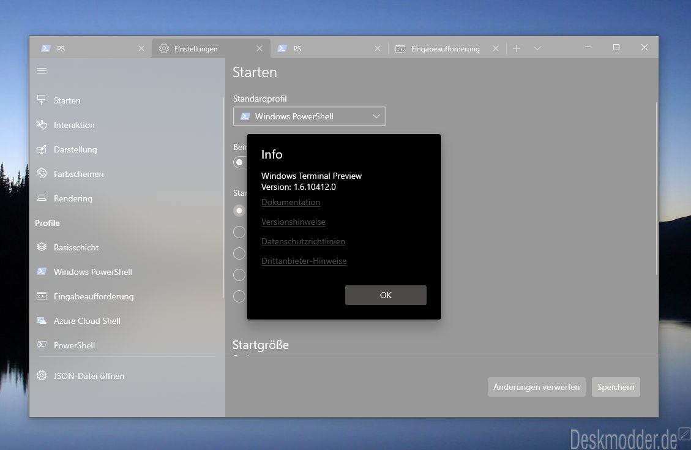
Task: Click the settings page vertical scrollbar
Action: pyautogui.click(x=657, y=189)
